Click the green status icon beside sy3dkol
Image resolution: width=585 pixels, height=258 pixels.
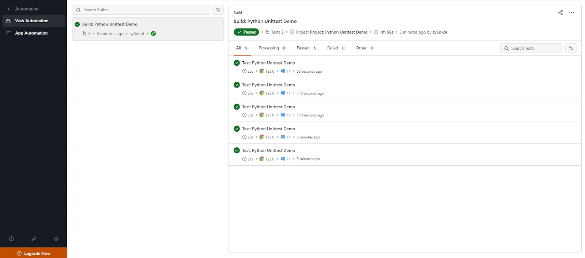154,34
